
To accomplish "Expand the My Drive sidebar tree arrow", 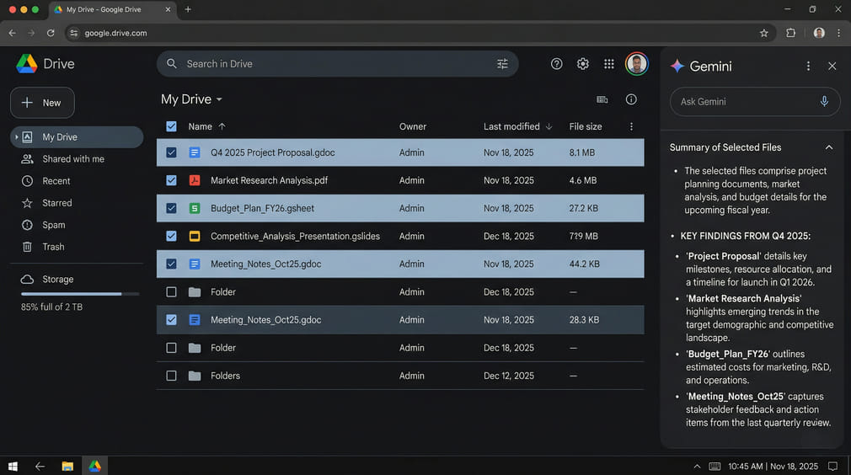I will click(16, 137).
